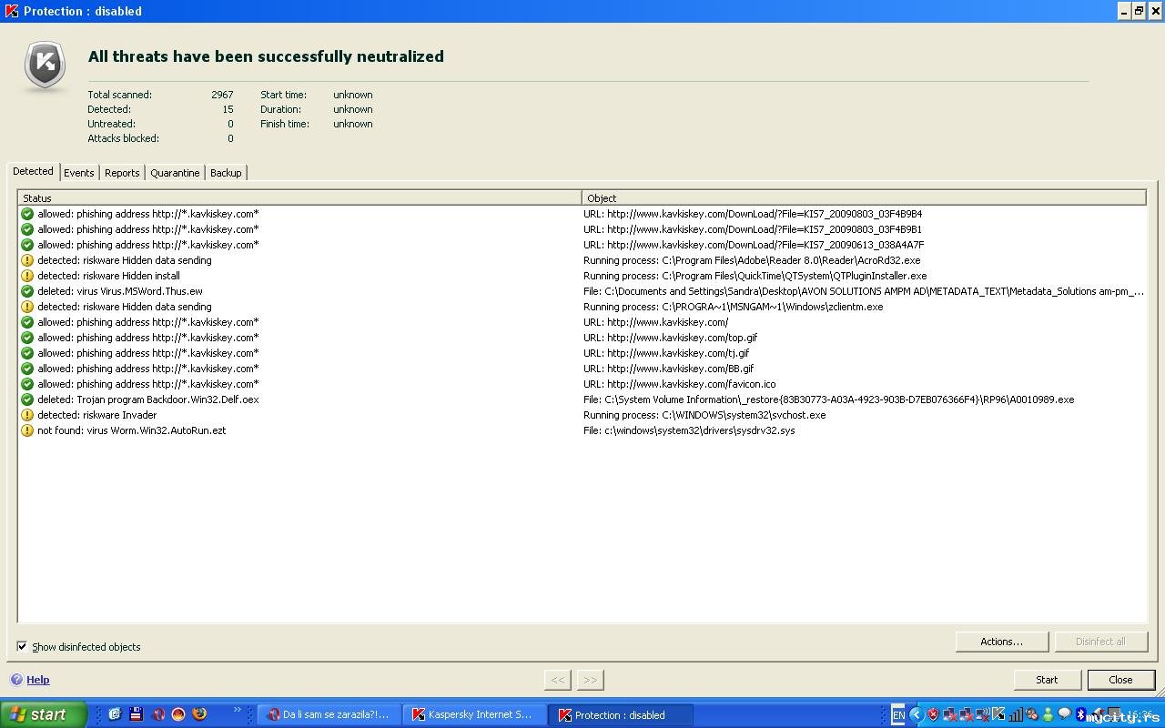Switch to the Quarantine tab
Viewport: 1165px width, 728px height.
point(175,173)
